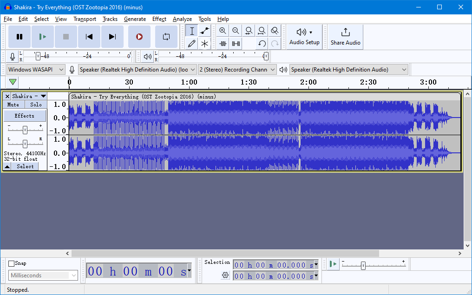Adjust the playback level slider
This screenshot has width=472, height=295.
266,56
